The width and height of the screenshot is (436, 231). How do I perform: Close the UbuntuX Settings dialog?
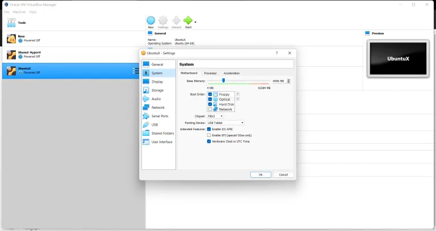coord(290,53)
